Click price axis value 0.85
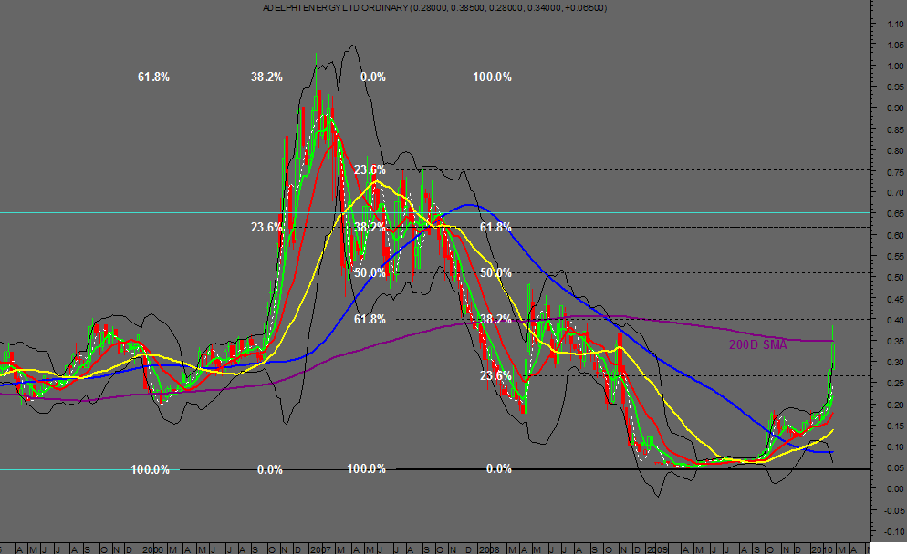This screenshot has width=907, height=554. click(895, 129)
